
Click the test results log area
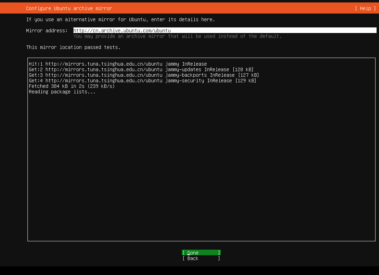pos(201,149)
